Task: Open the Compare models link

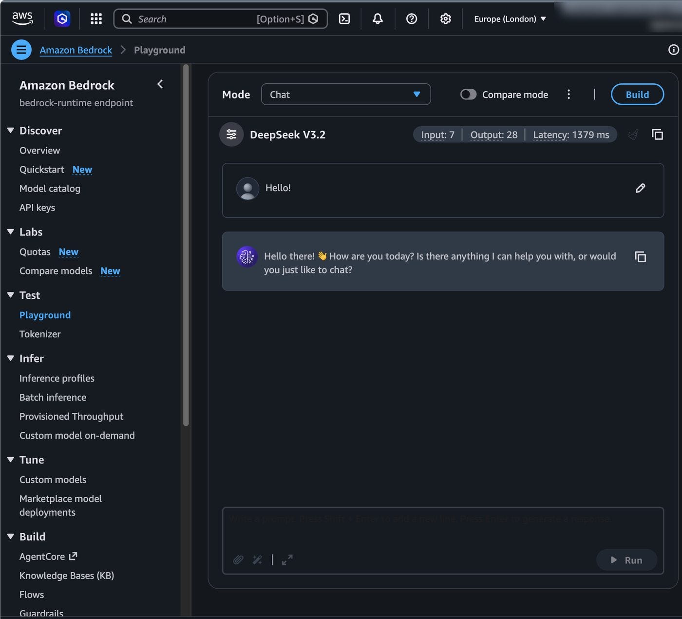Action: click(56, 271)
